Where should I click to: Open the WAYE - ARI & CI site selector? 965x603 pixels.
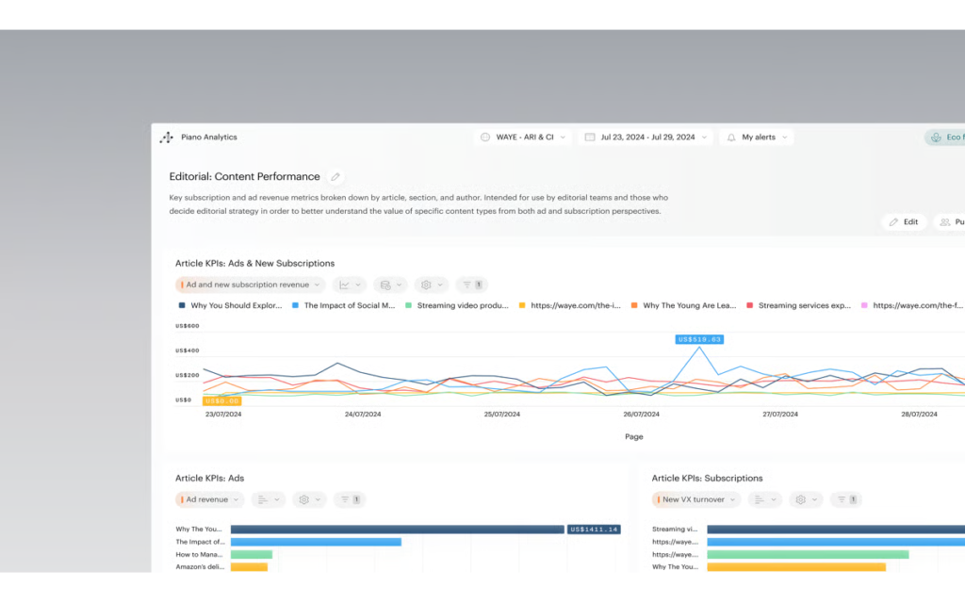pyautogui.click(x=523, y=138)
